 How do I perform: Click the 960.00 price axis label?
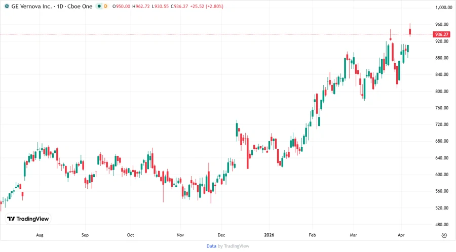pyautogui.click(x=442, y=24)
